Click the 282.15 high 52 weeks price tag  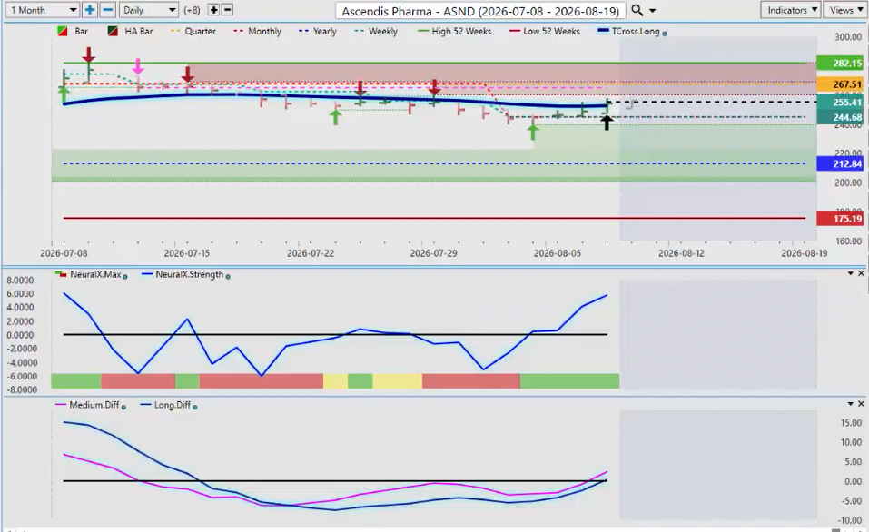click(x=840, y=64)
